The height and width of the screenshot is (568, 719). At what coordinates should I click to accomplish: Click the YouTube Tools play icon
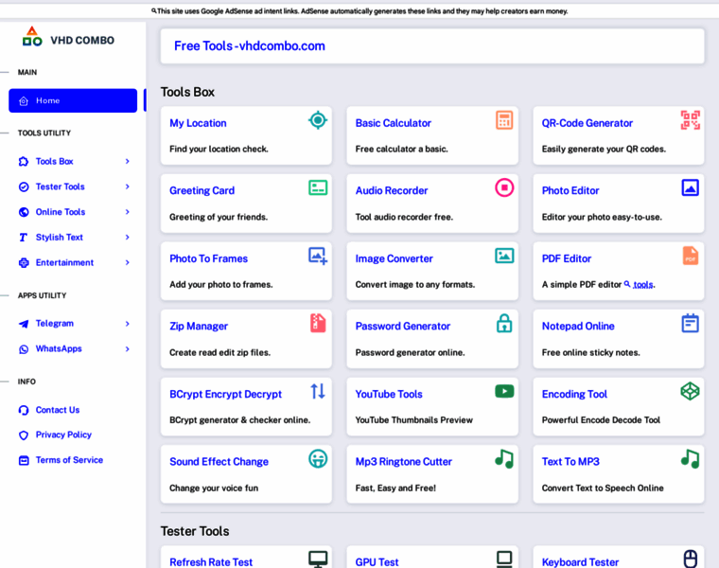click(504, 391)
